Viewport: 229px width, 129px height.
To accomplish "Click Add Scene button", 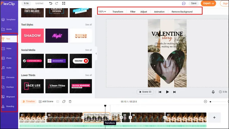I will click(x=46, y=101).
